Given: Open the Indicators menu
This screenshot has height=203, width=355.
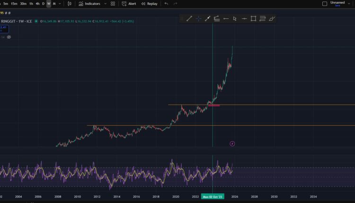Looking at the screenshot, I should coord(89,4).
